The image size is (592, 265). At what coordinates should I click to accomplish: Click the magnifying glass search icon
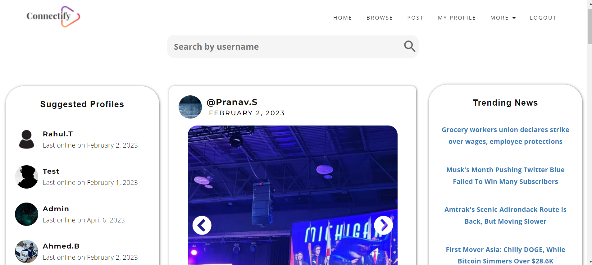410,46
